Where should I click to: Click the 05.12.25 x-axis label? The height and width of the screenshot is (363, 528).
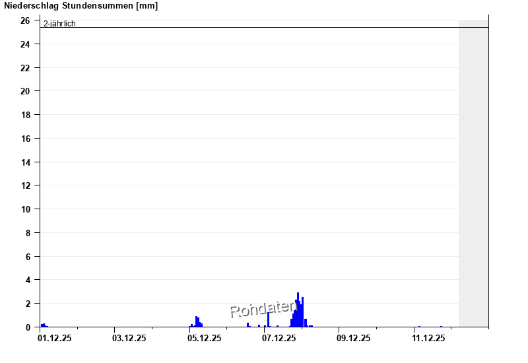[204, 339]
